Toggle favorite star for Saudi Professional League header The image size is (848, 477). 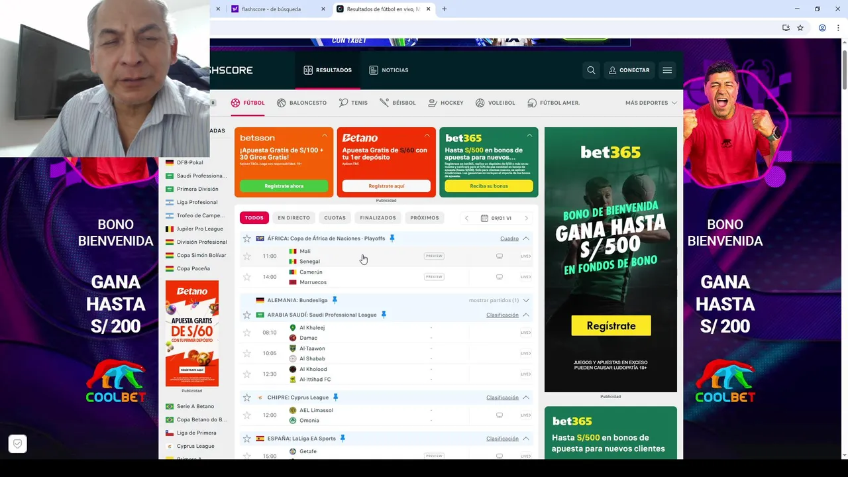point(247,315)
